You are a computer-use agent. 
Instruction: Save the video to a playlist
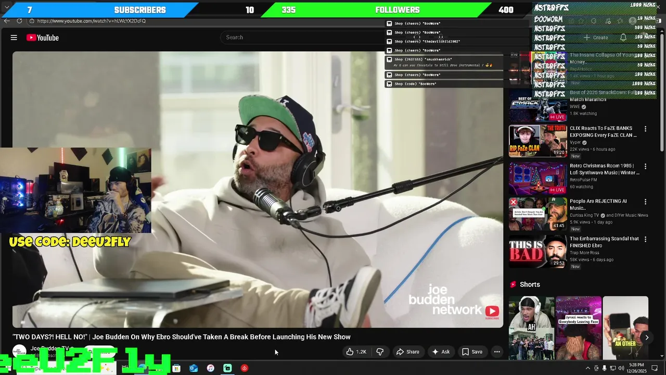tap(472, 352)
